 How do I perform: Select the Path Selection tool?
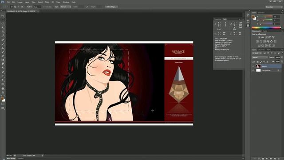pos(3,80)
